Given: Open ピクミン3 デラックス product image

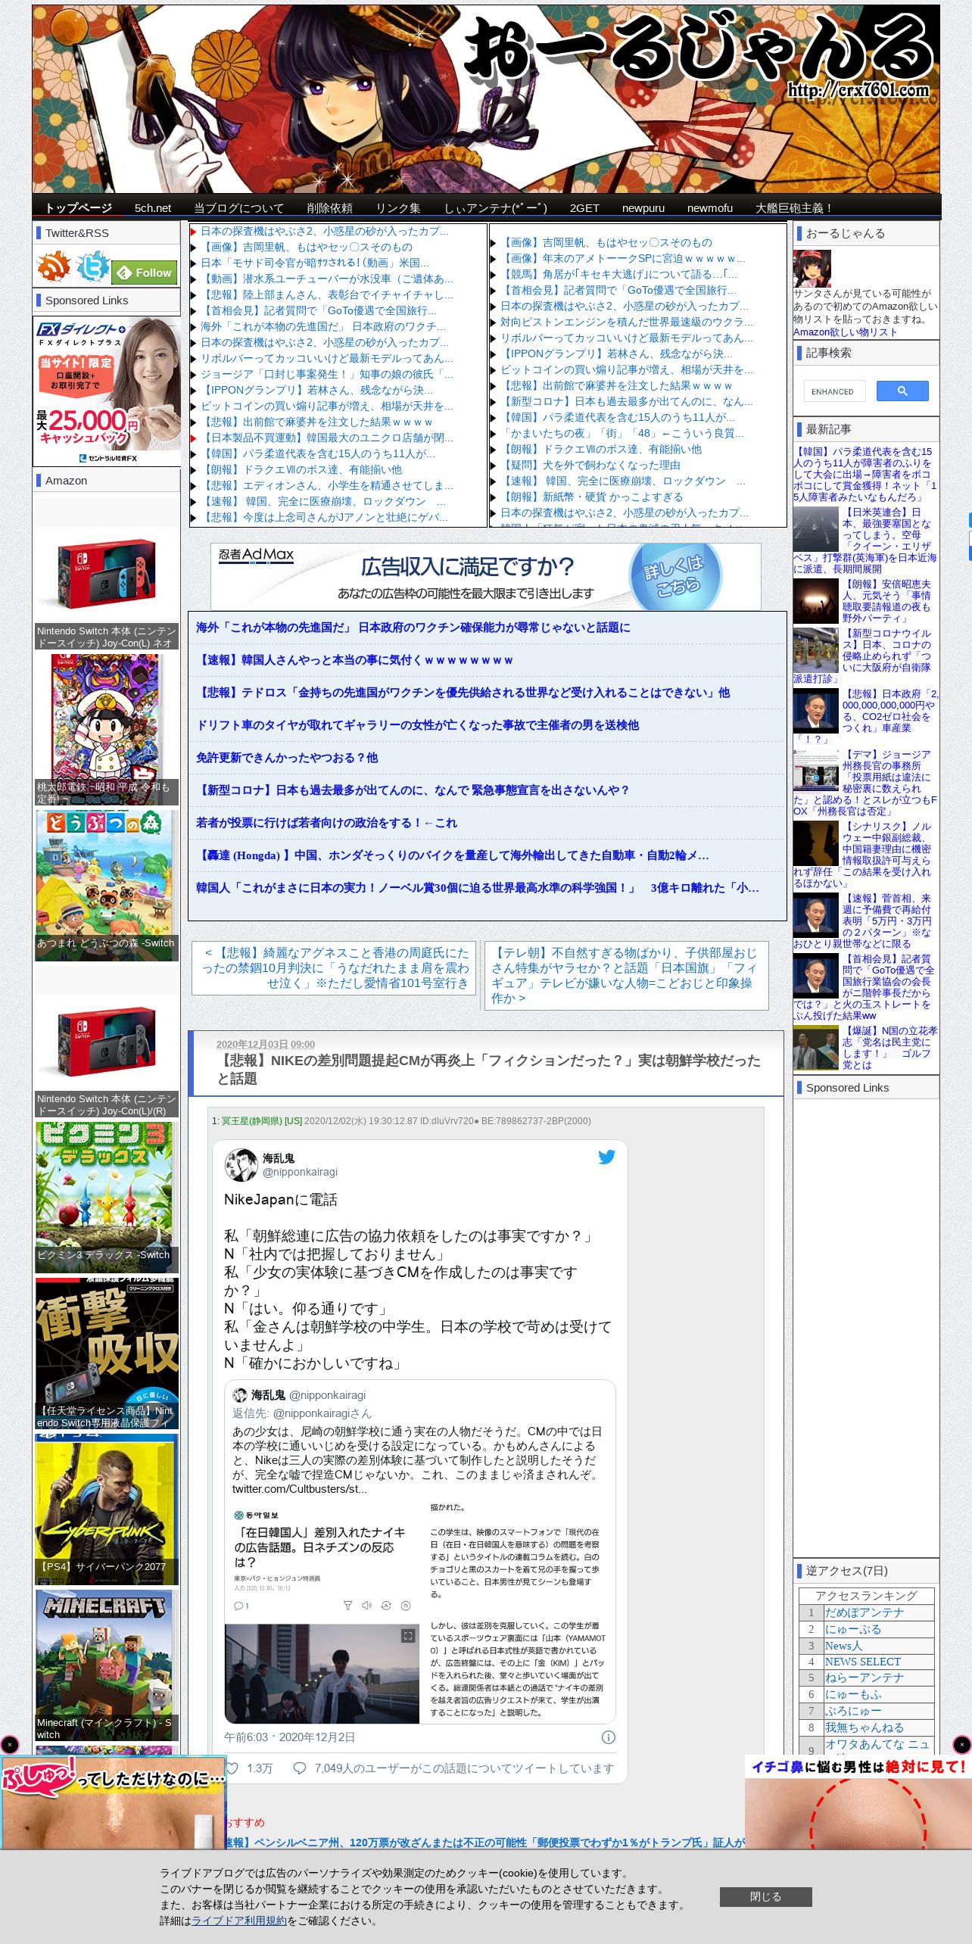Looking at the screenshot, I should point(107,1198).
